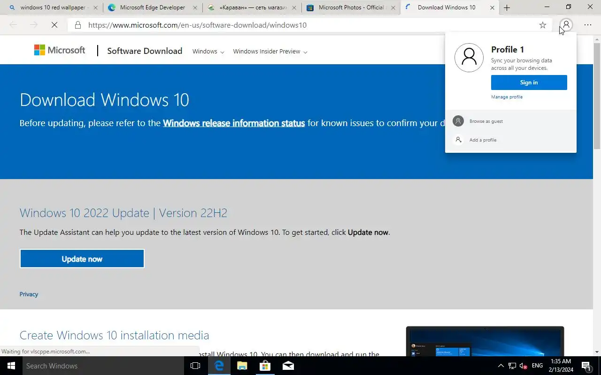The height and width of the screenshot is (375, 601).
Task: Open Edge Settings and more menu
Action: (x=588, y=25)
